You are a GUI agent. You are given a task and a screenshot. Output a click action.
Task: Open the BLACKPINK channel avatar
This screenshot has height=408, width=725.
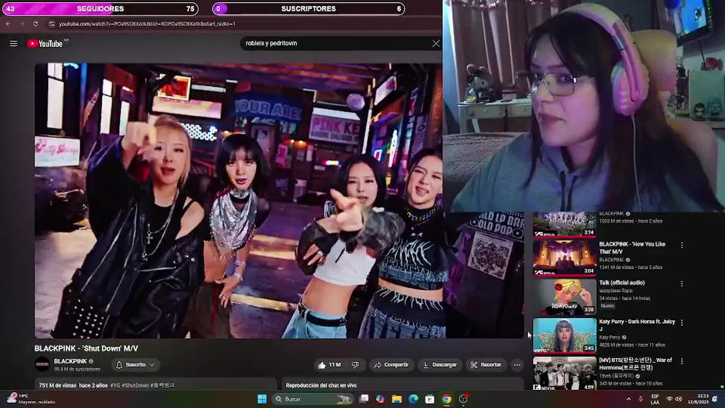click(42, 364)
